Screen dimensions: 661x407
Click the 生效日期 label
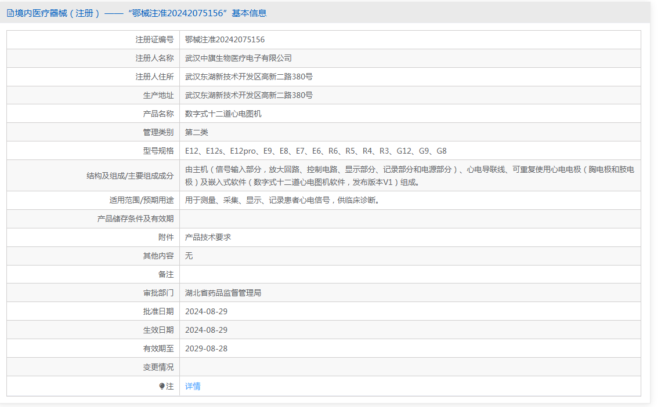[x=158, y=330]
